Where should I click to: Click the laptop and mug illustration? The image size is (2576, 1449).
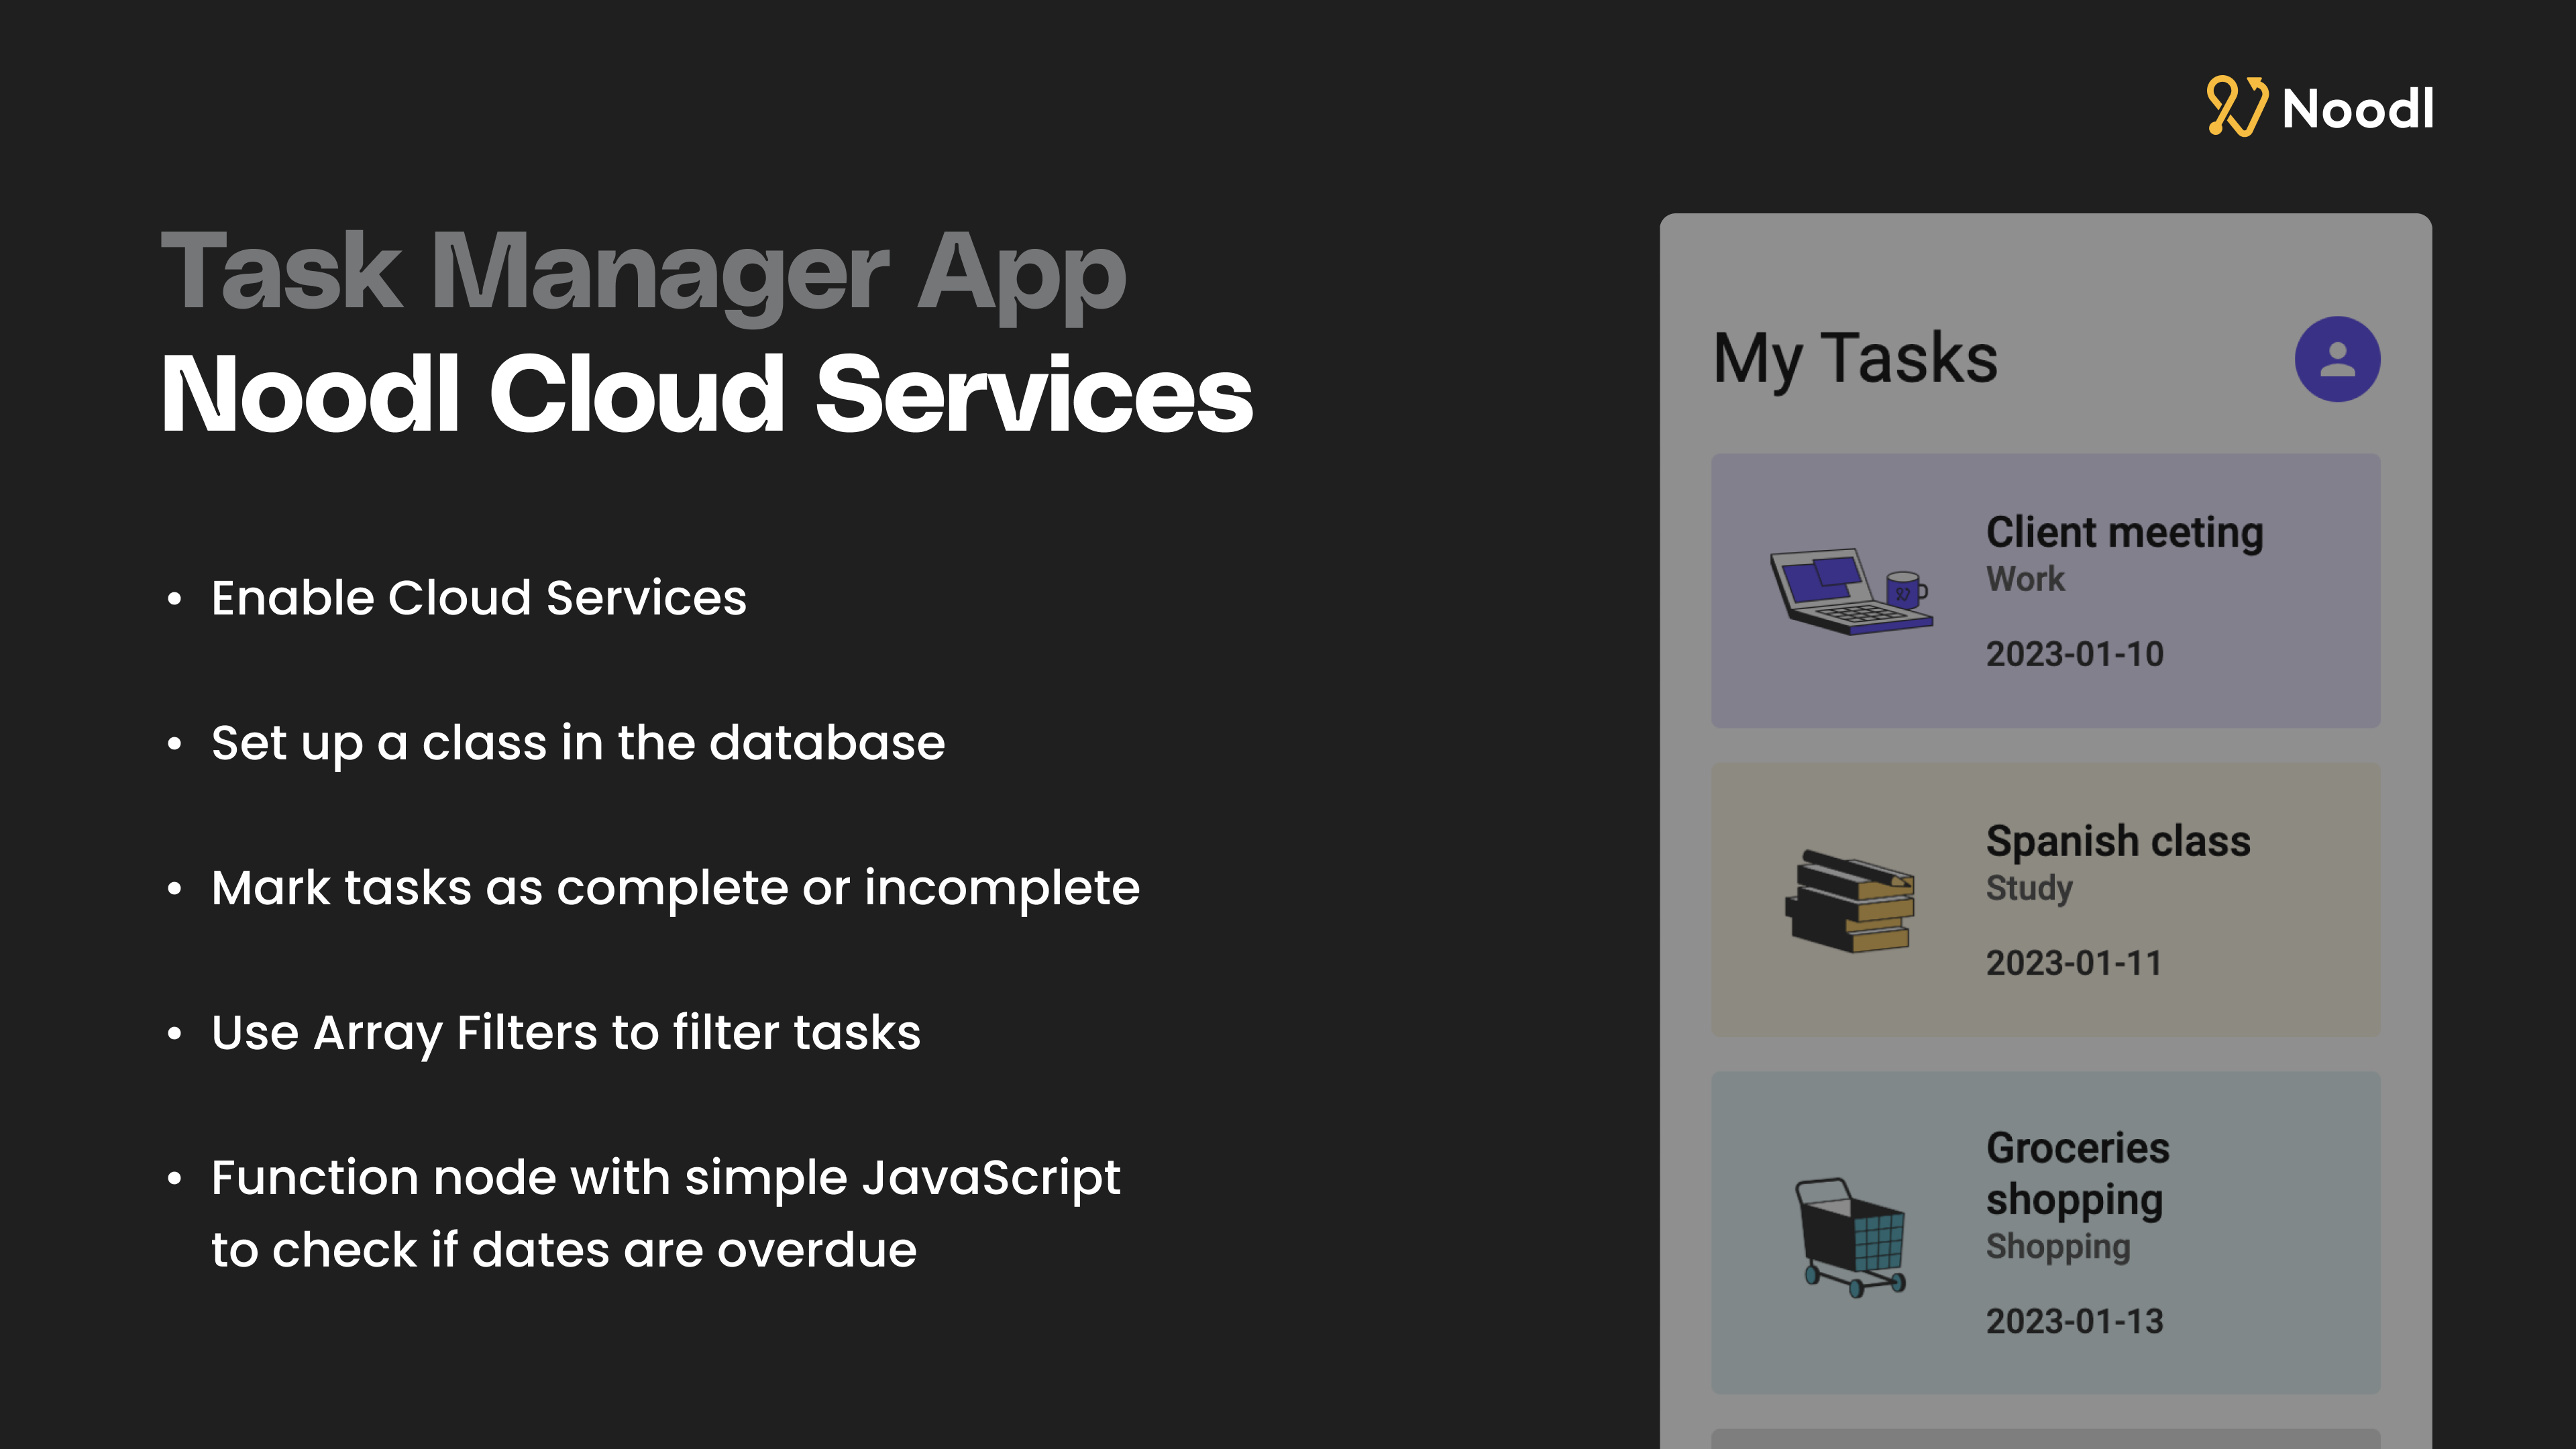pyautogui.click(x=1850, y=590)
